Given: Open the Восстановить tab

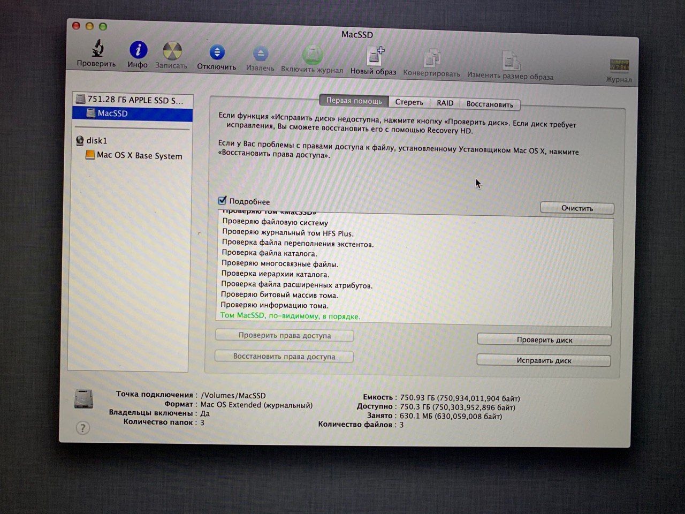Looking at the screenshot, I should 490,104.
